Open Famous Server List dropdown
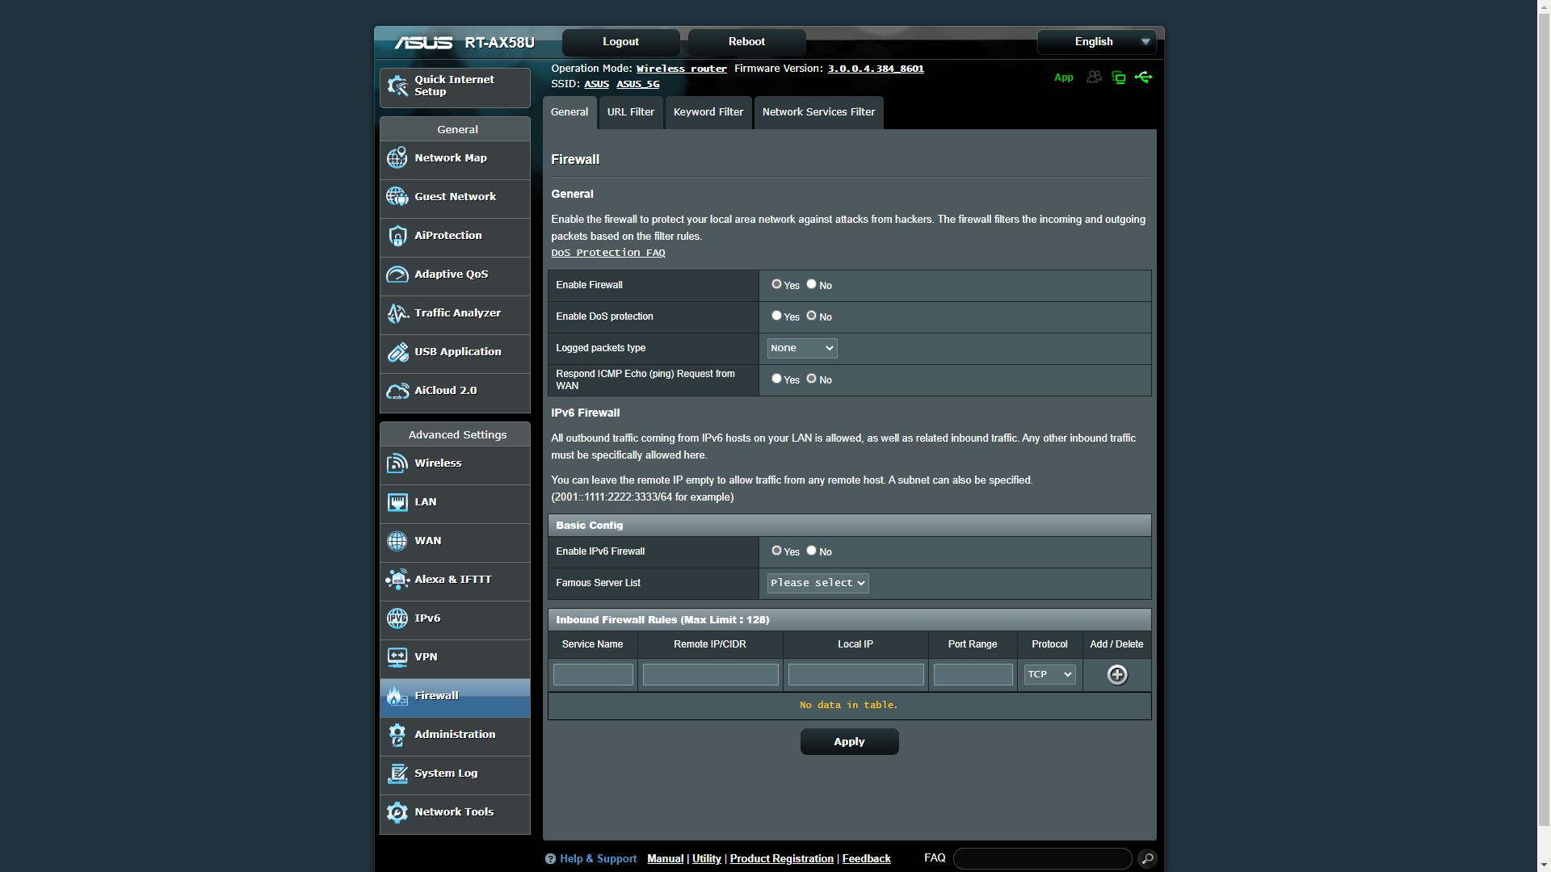This screenshot has width=1551, height=872. tap(816, 584)
